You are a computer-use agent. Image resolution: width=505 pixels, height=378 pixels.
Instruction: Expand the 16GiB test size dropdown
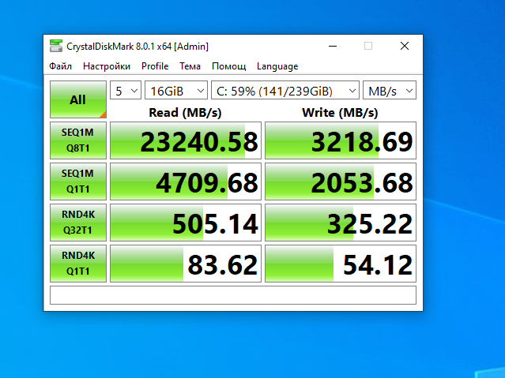click(176, 91)
